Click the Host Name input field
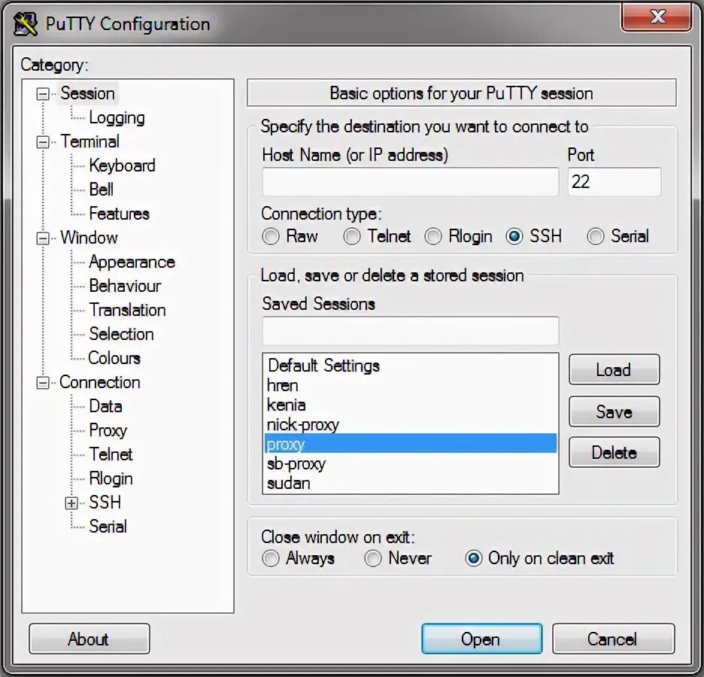Viewport: 704px width, 677px height. [x=411, y=182]
